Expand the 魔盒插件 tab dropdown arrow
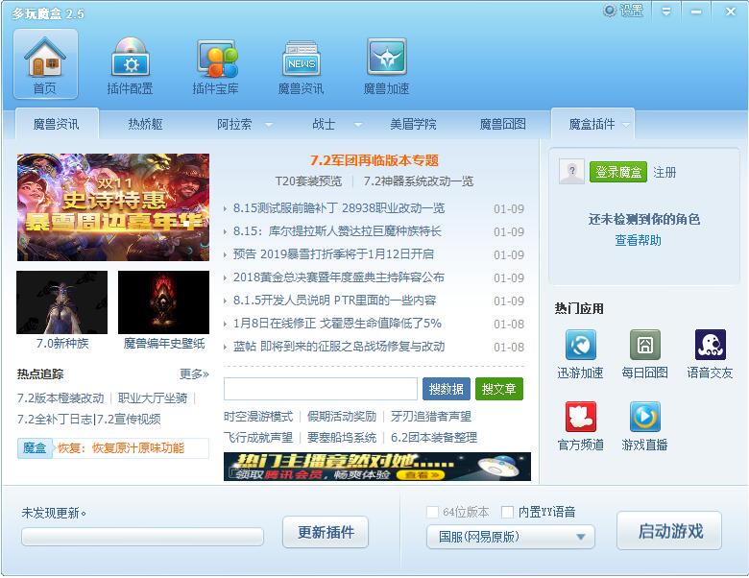Screen dimensions: 749x578 [x=626, y=126]
